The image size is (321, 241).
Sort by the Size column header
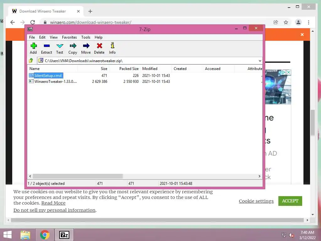[x=93, y=69]
